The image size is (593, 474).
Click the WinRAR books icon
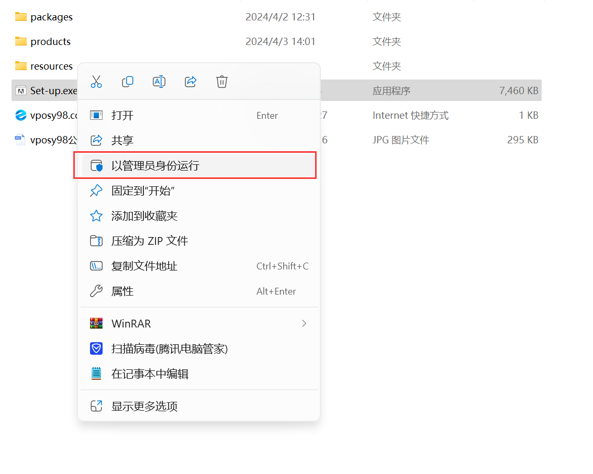[96, 324]
